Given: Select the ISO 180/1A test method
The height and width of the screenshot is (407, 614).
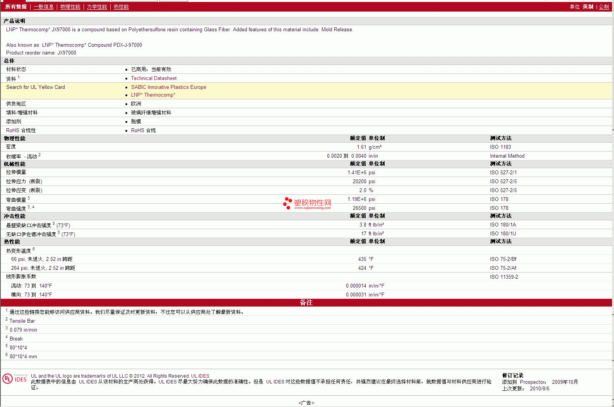Looking at the screenshot, I should [x=503, y=225].
